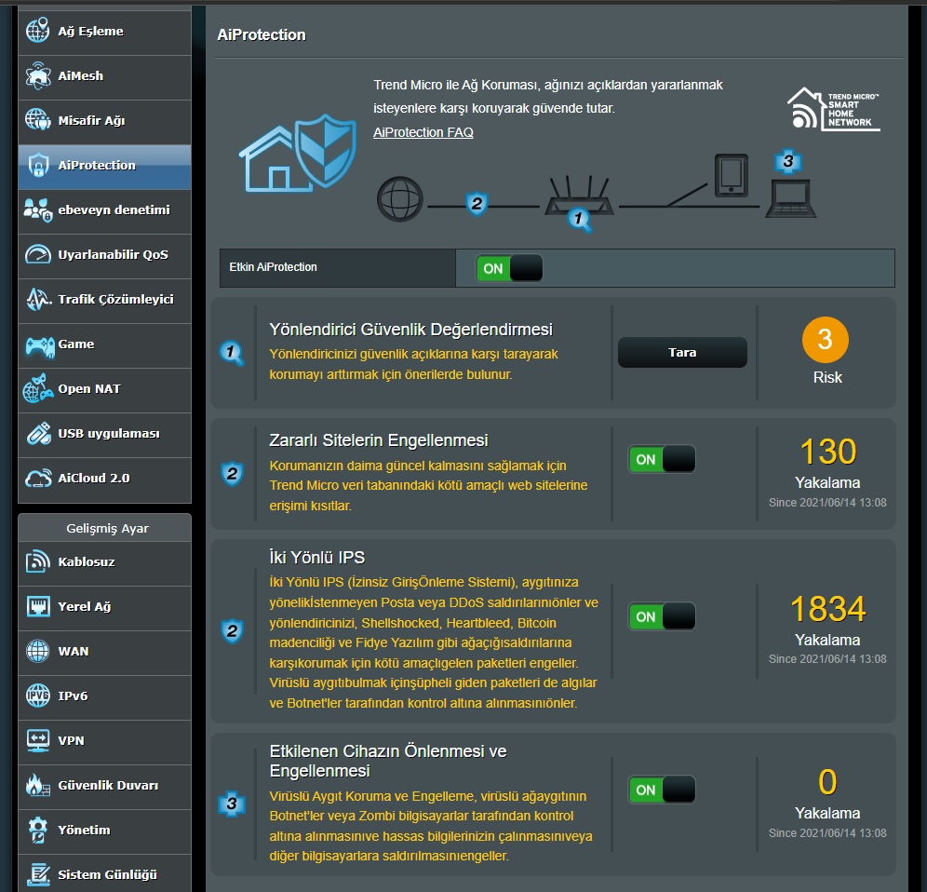Click Etkilenen Cihazın Önlenmesi ve Engellenmesi heading
This screenshot has width=927, height=892.
pos(388,761)
